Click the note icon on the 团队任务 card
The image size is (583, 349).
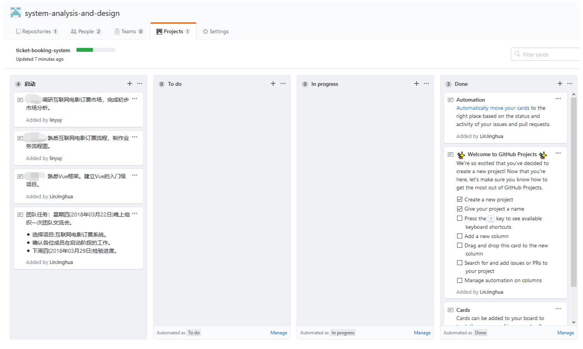tap(20, 215)
